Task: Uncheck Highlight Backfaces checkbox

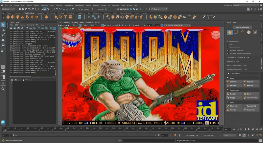Action: (228, 51)
